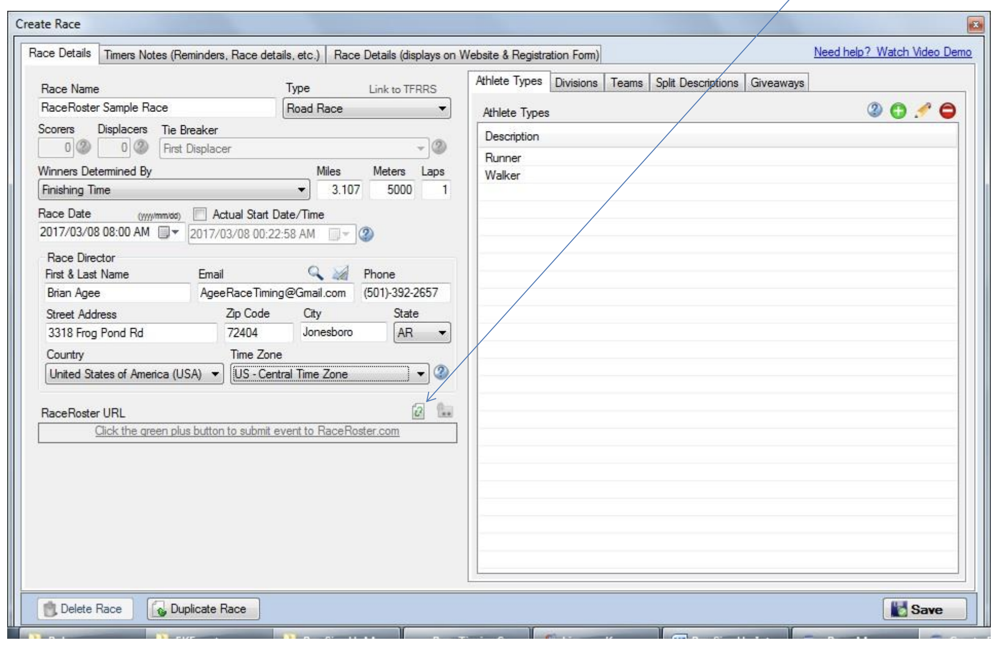Switch to the Divisions tab

pyautogui.click(x=575, y=83)
